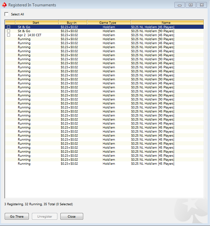
Task: Tick the Select All checkbox
Action: coord(6,14)
